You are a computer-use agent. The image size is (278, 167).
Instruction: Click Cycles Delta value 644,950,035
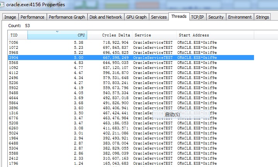pyautogui.click(x=116, y=63)
